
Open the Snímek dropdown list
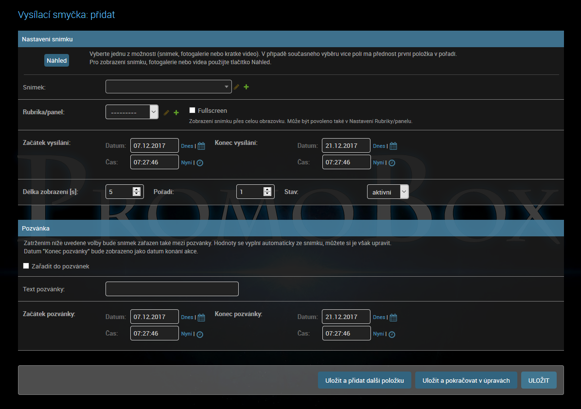coord(168,87)
